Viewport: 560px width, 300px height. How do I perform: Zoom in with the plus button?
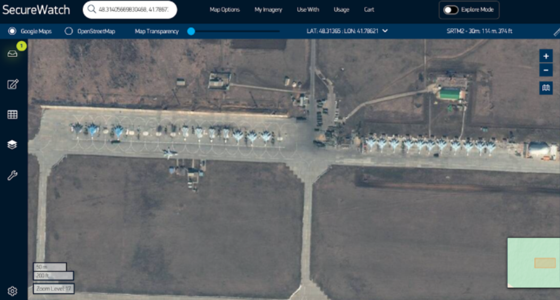(x=546, y=56)
